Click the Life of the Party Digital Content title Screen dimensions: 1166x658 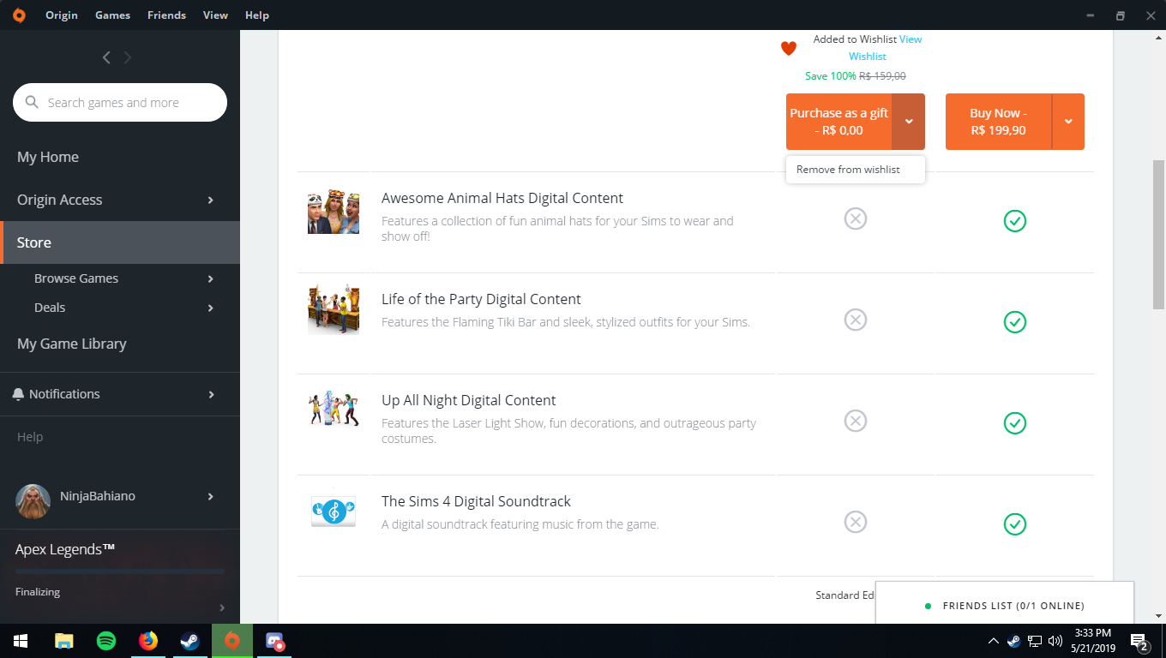[481, 300]
